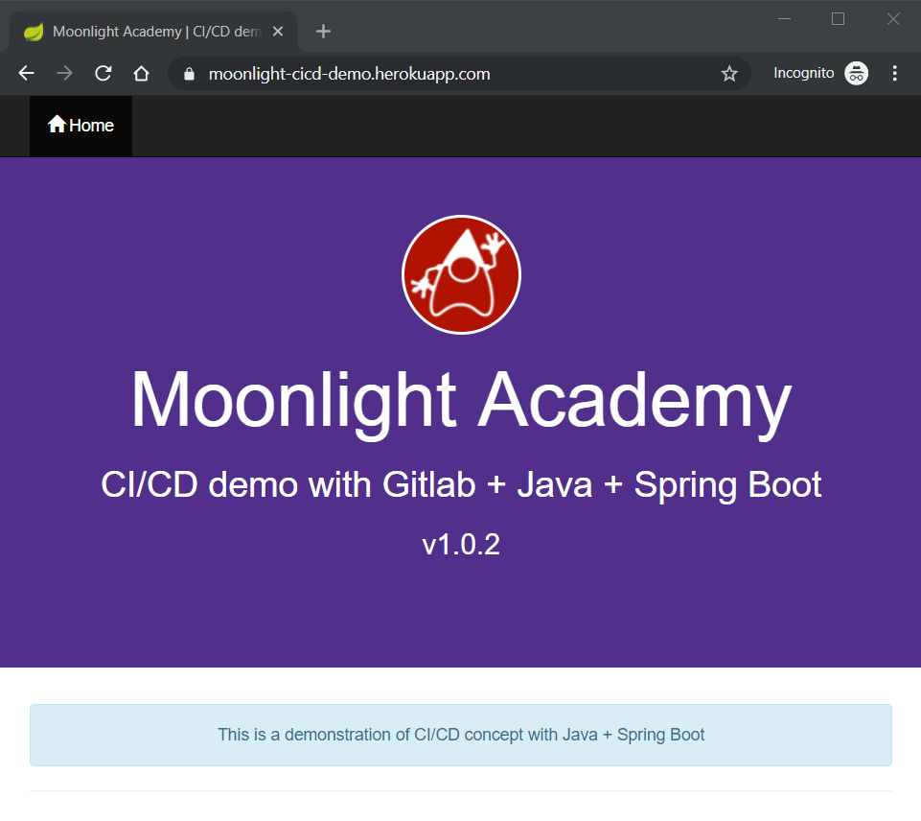Screen dimensions: 921x821
Task: Click the browser back arrow
Action: [x=27, y=74]
